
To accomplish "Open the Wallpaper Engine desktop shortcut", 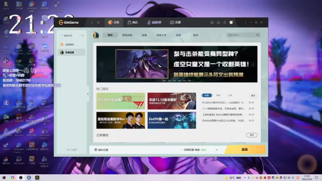I will [19, 148].
